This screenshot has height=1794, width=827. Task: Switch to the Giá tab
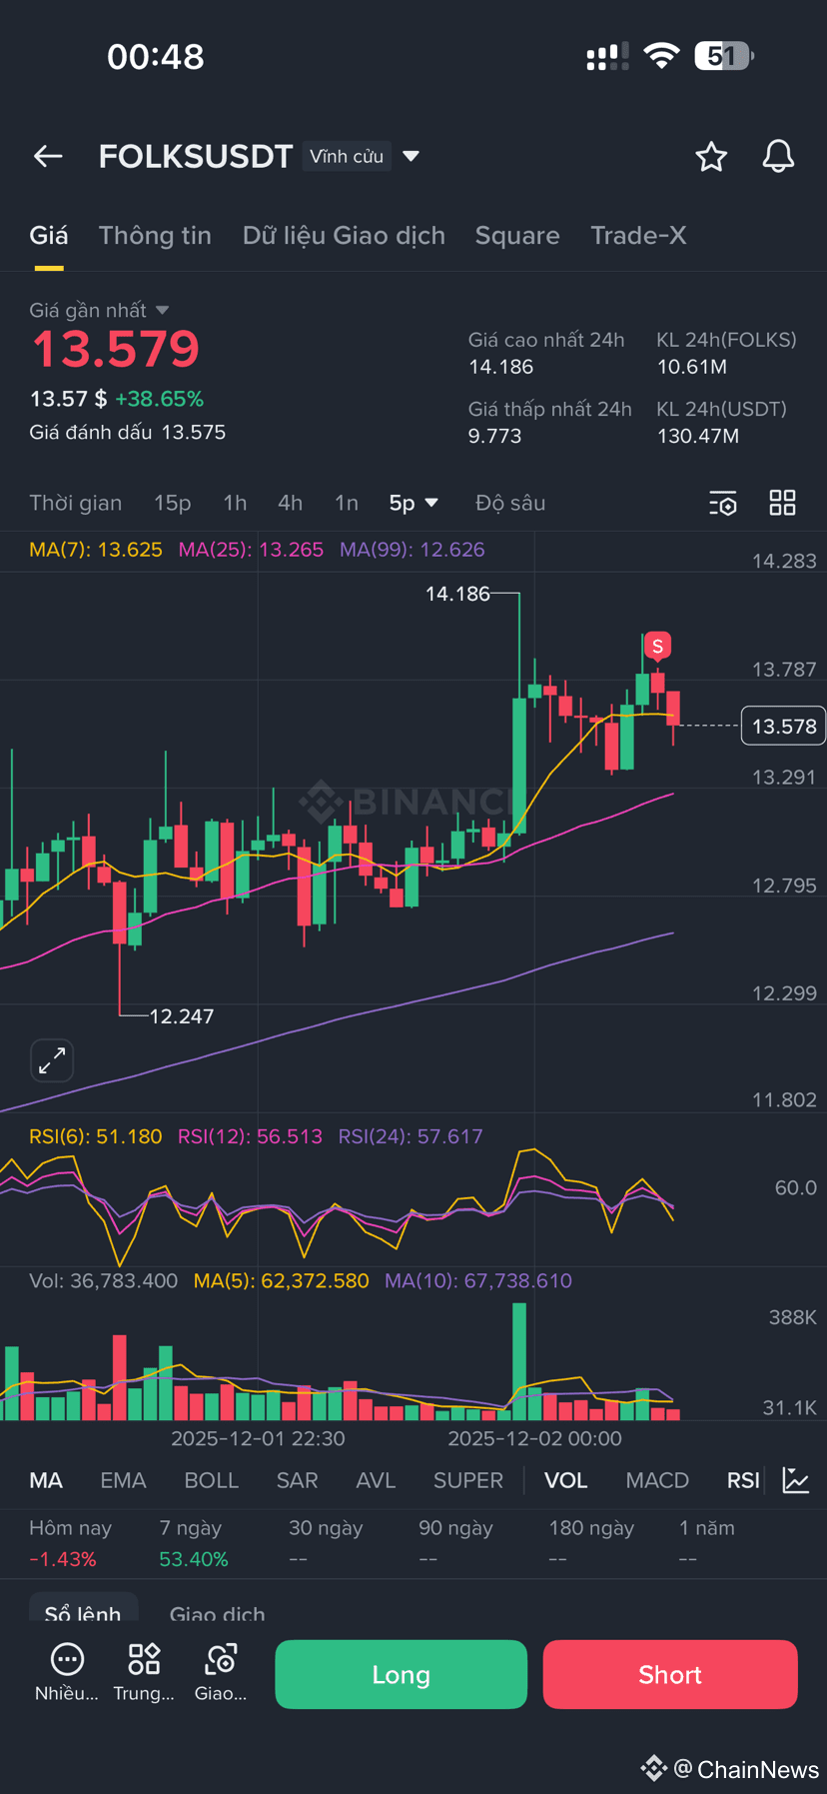(49, 236)
